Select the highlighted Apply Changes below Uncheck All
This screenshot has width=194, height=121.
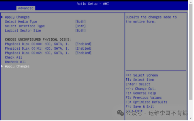point(17,66)
